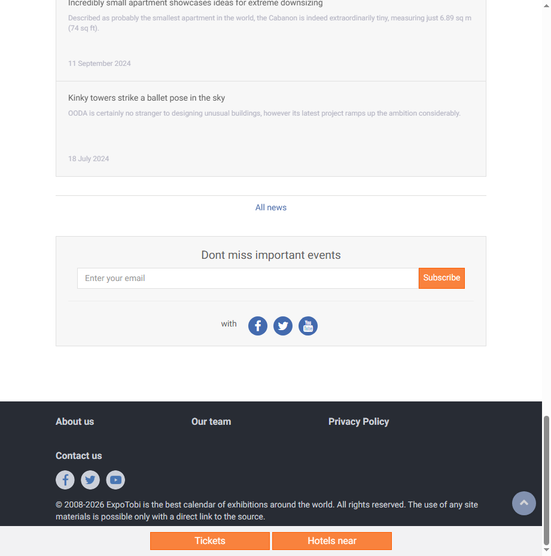
Task: Go to Our team page
Action: click(x=211, y=421)
